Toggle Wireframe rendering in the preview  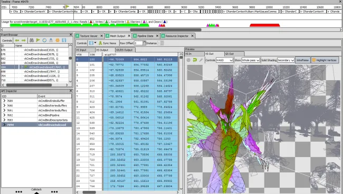tap(303, 60)
